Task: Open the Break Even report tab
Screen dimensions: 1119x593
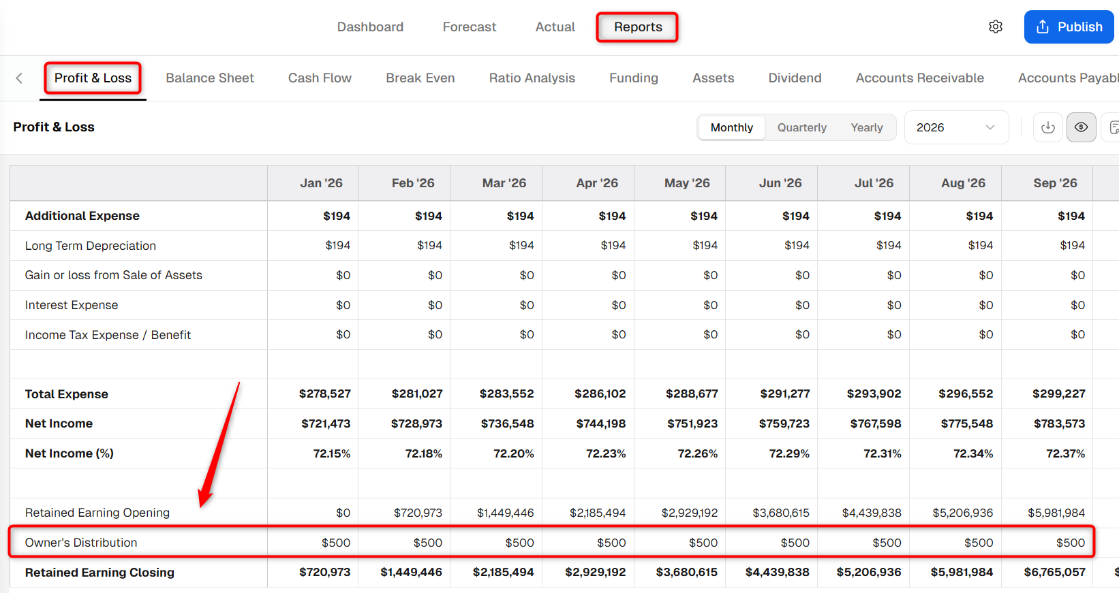Action: pyautogui.click(x=420, y=78)
